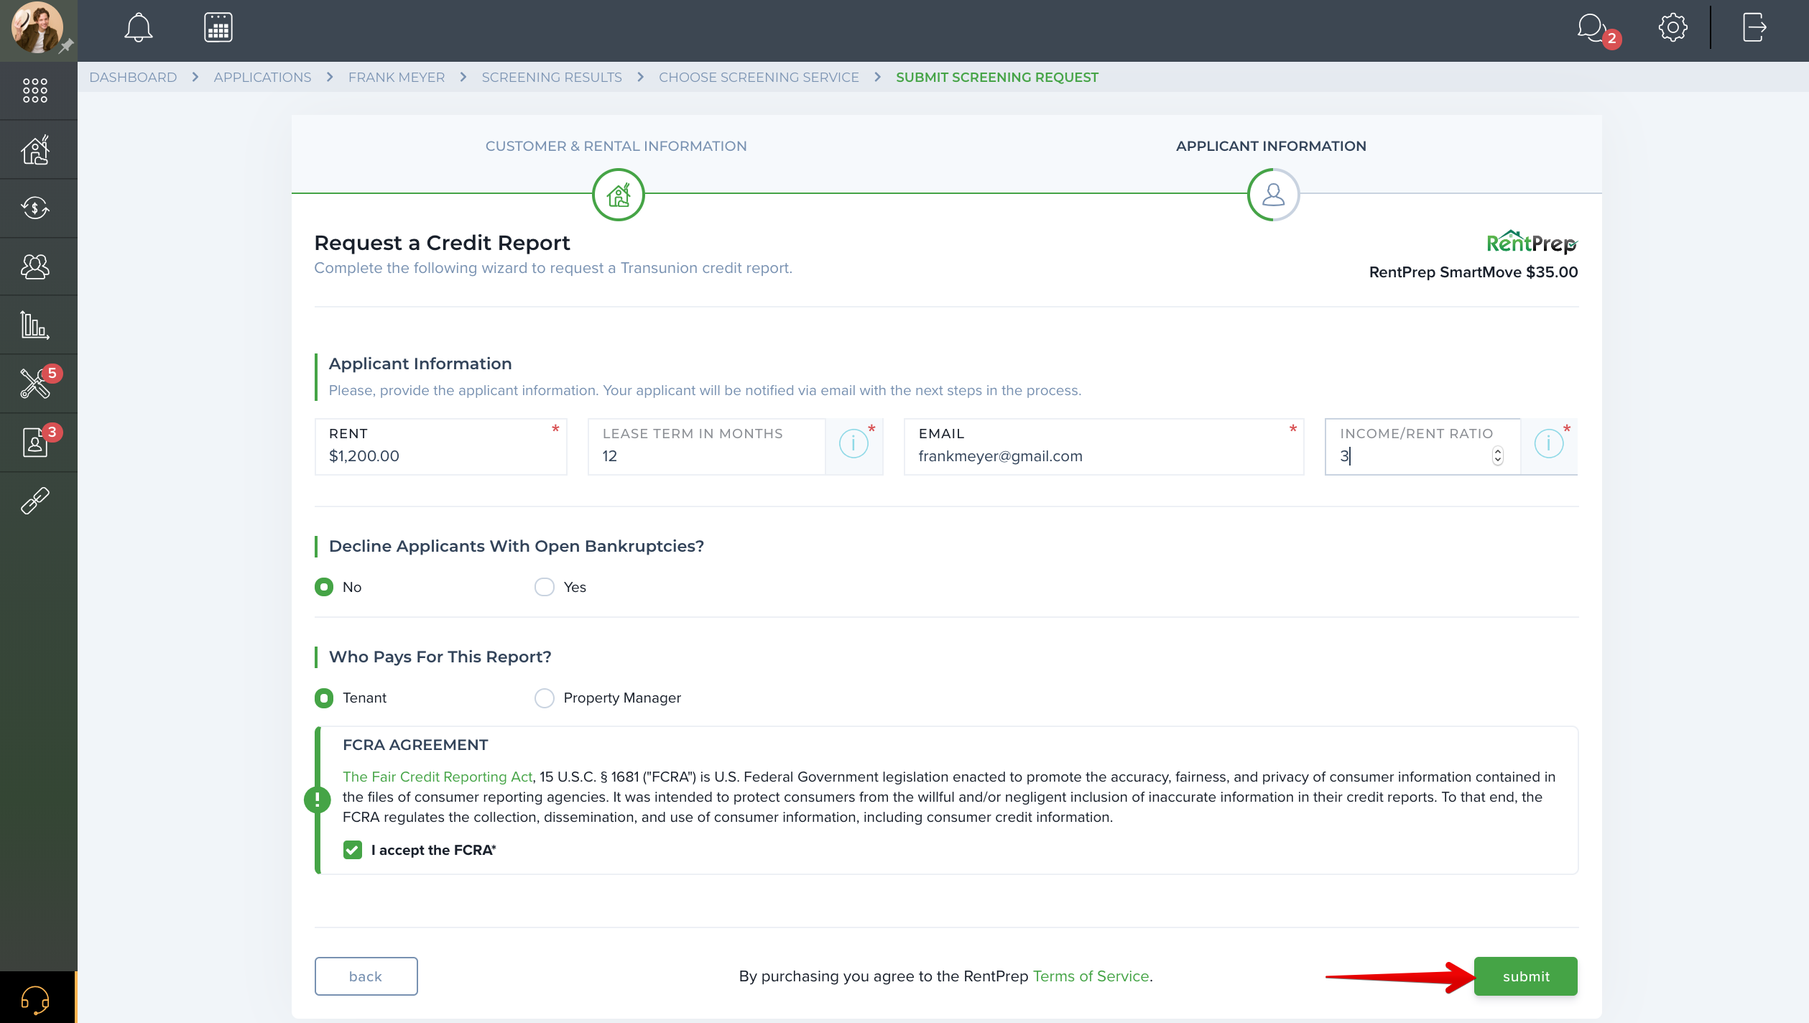Click into the Income/Rent Ratio field
1809x1023 pixels.
1422,446
